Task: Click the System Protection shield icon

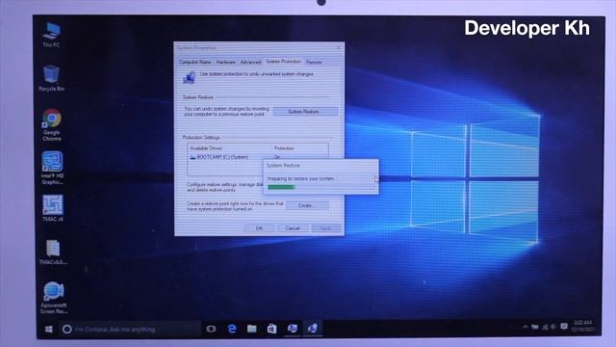Action: [190, 77]
